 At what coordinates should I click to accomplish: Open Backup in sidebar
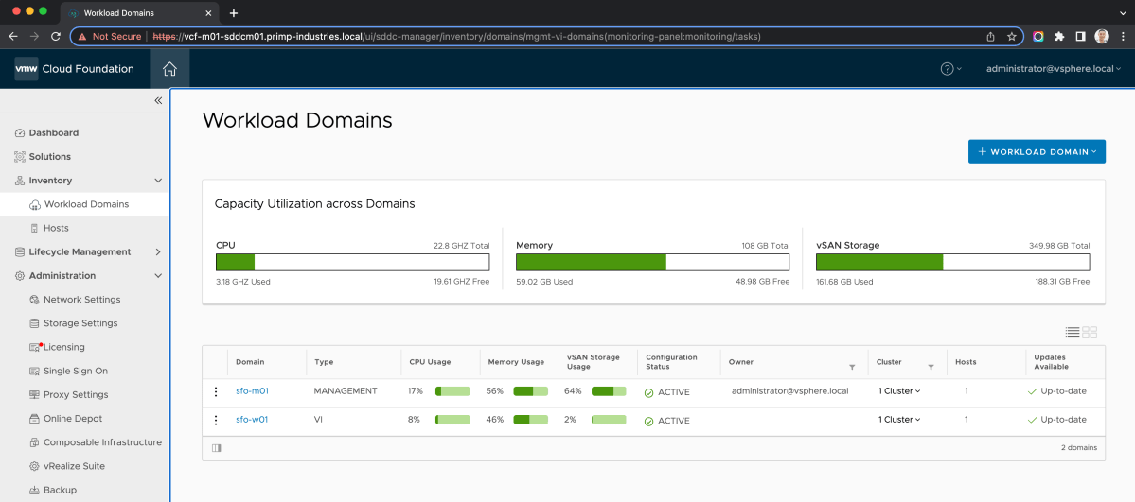pos(60,491)
